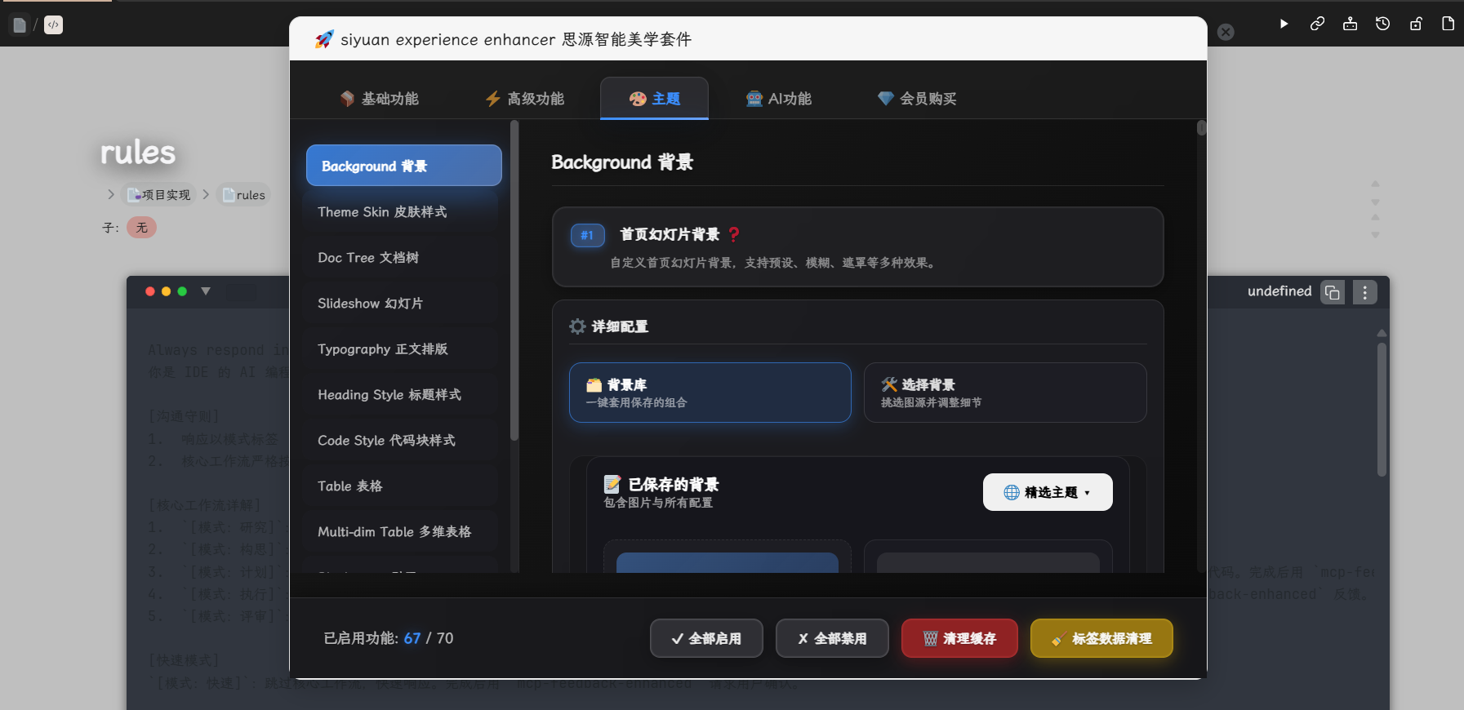Image resolution: width=1464 pixels, height=710 pixels.
Task: Click the chevron between 项目实现 and rules
Action: [x=206, y=194]
